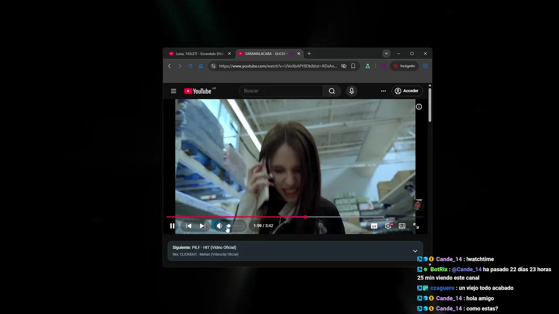Close the Luisa, 143LETI tab

point(229,54)
